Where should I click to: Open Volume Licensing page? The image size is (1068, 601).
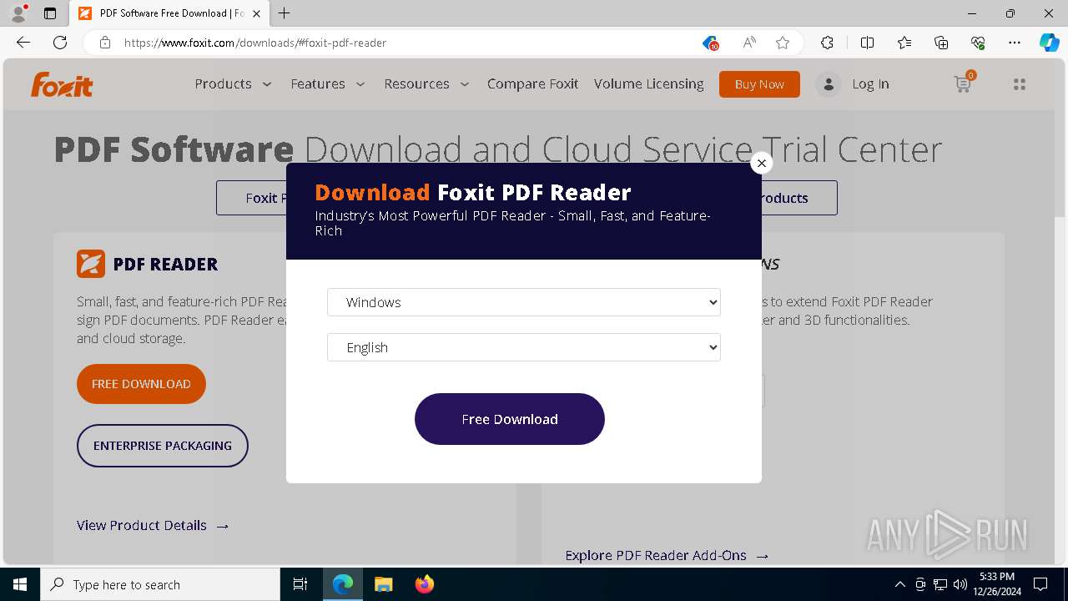648,83
